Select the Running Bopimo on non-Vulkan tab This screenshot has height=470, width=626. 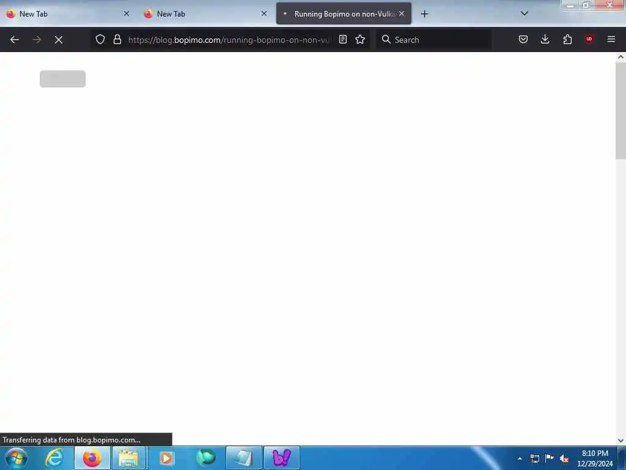(344, 14)
